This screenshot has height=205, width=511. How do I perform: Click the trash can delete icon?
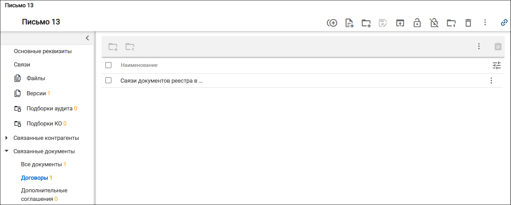[x=468, y=23]
